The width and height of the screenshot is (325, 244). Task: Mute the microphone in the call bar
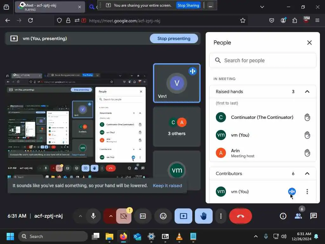point(93,216)
